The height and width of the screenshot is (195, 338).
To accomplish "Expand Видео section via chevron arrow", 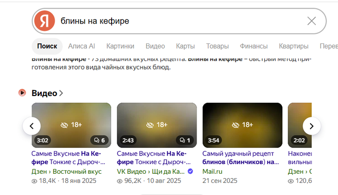I will (61, 93).
